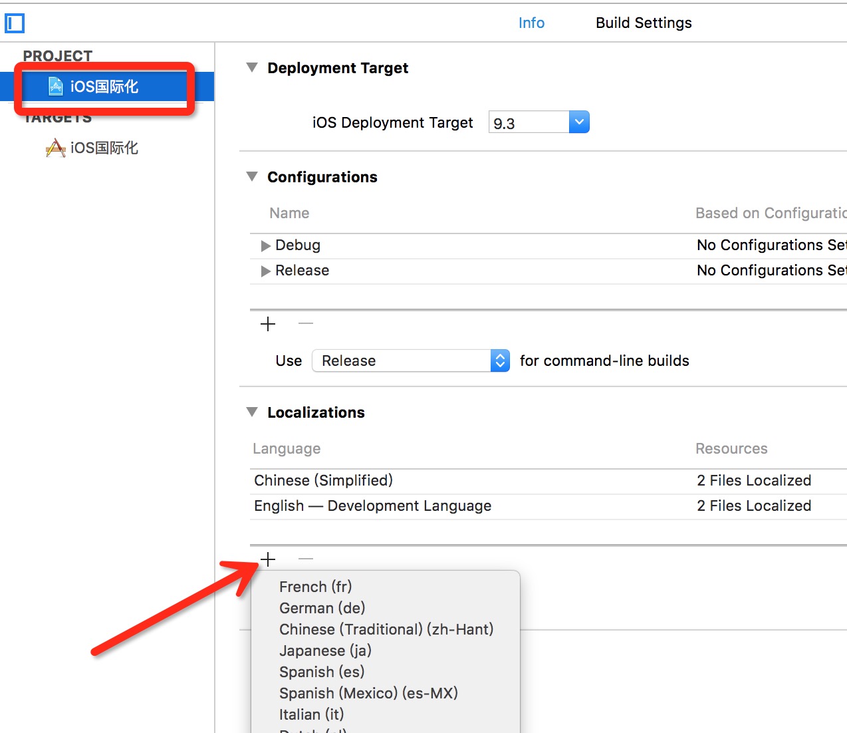Image resolution: width=847 pixels, height=733 pixels.
Task: Click the Resources column header
Action: (731, 449)
